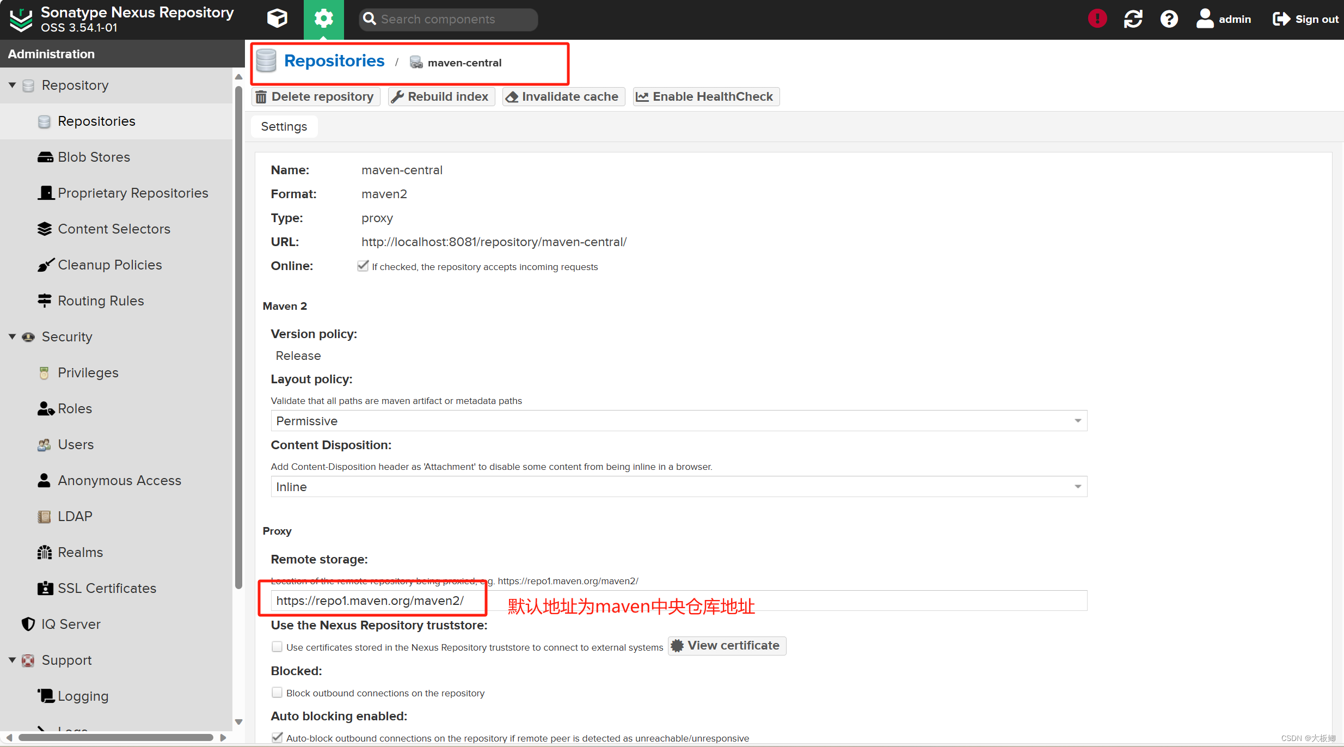Click Enable HealthCheck button
Image resolution: width=1344 pixels, height=747 pixels.
705,96
